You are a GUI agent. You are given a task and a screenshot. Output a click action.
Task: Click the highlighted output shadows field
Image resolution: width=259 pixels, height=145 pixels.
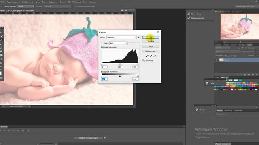click(104, 79)
